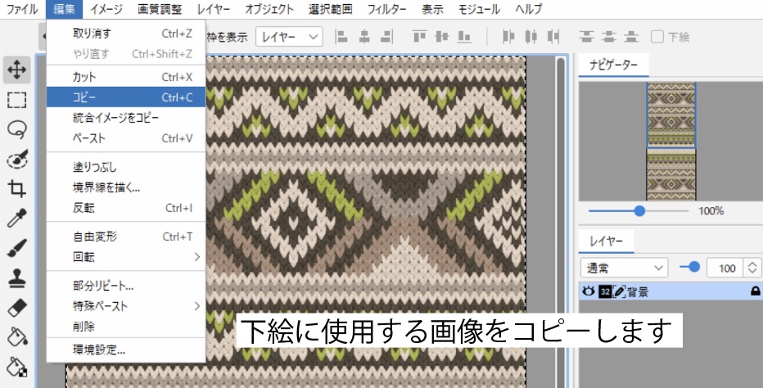Open 環境設定... from edit menu
763x388 pixels.
(x=127, y=350)
